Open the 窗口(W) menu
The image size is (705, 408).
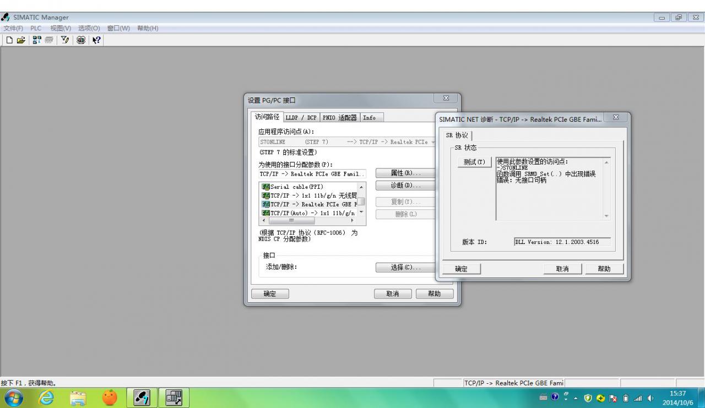click(119, 28)
